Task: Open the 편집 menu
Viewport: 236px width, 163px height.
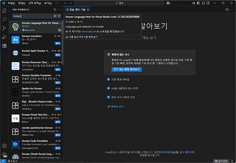Action: pyautogui.click(x=22, y=3)
